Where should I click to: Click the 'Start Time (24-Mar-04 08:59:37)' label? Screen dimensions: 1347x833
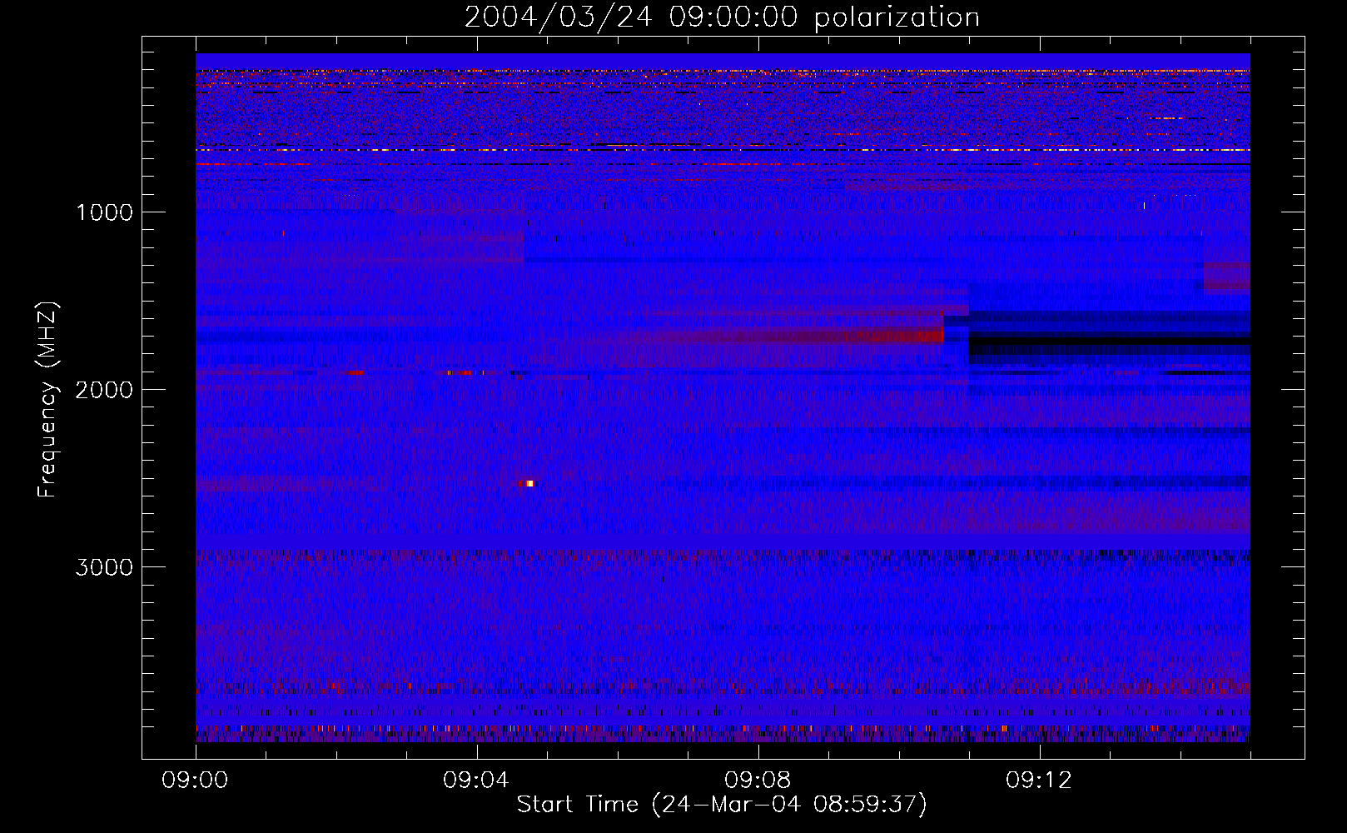coord(722,804)
